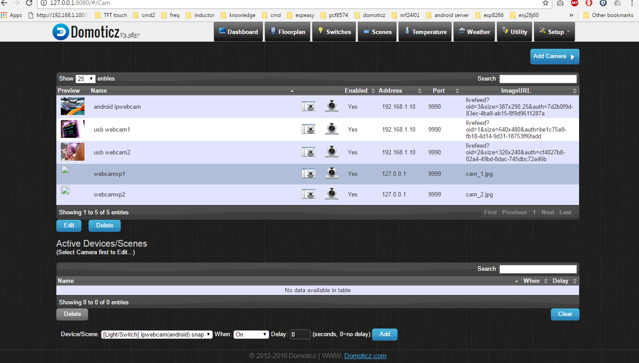
Task: Click the Delay seconds input field
Action: [x=300, y=334]
